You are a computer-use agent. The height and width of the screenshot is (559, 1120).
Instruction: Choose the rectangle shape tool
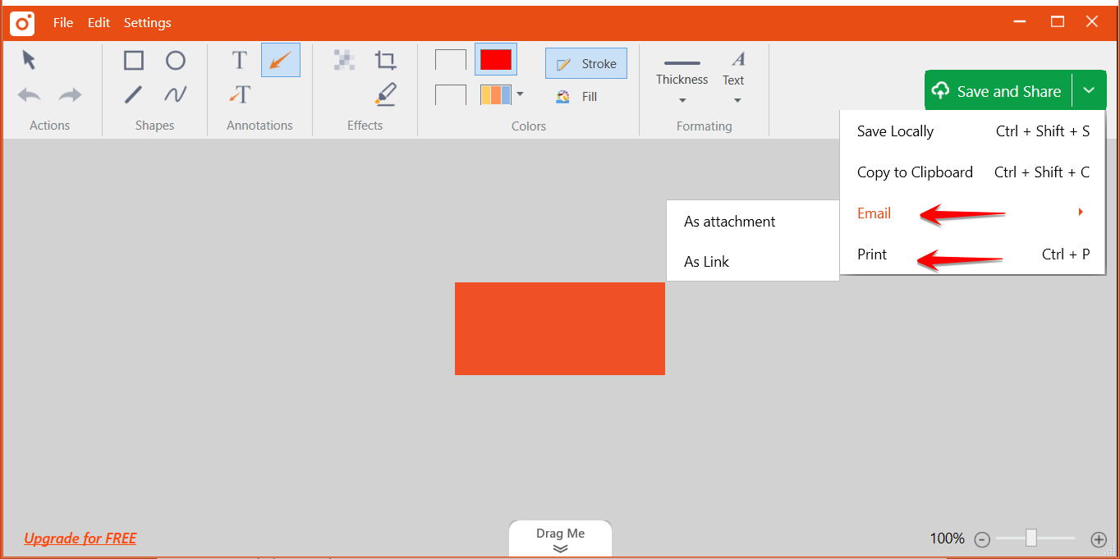click(x=134, y=61)
